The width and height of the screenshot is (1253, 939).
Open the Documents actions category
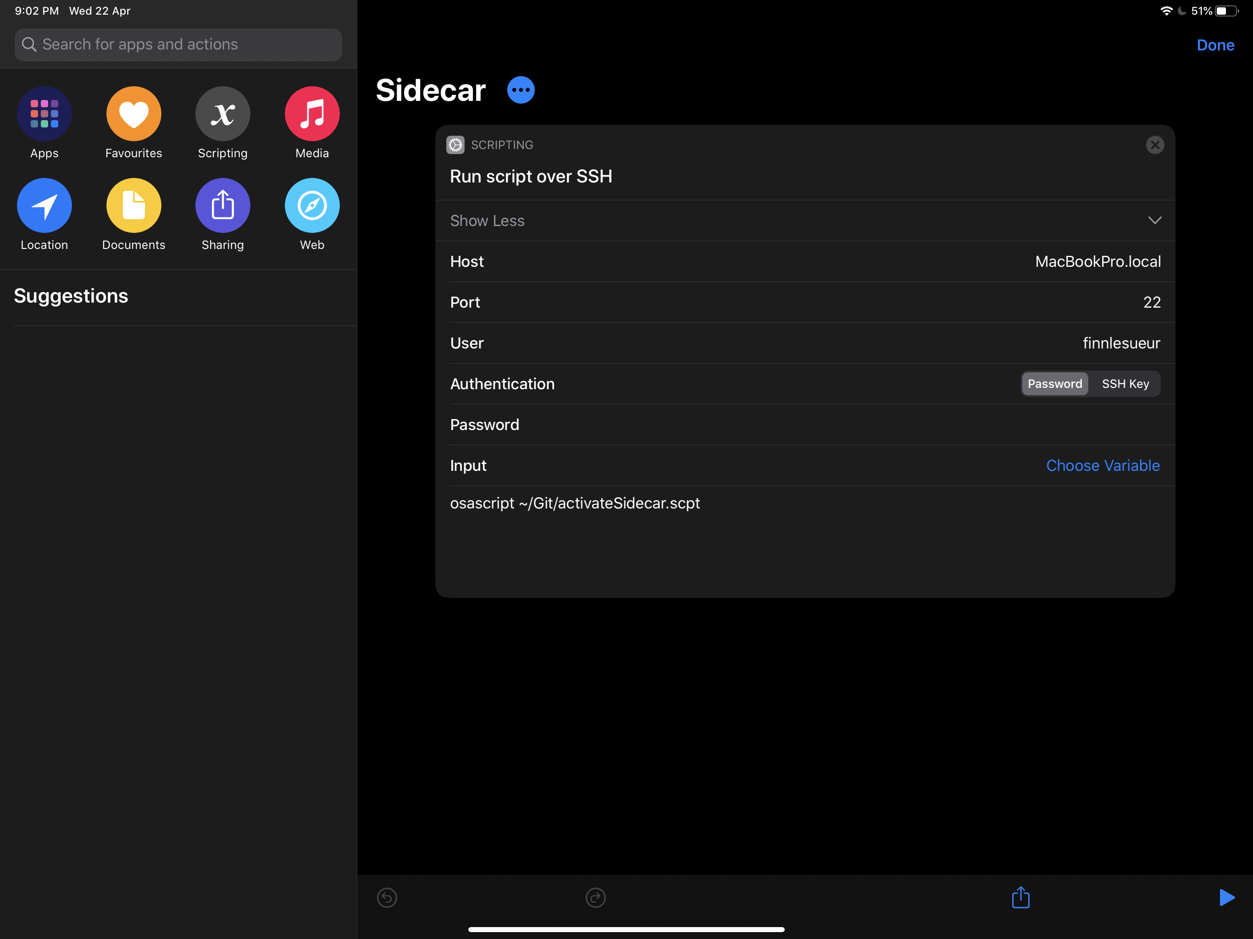click(133, 205)
